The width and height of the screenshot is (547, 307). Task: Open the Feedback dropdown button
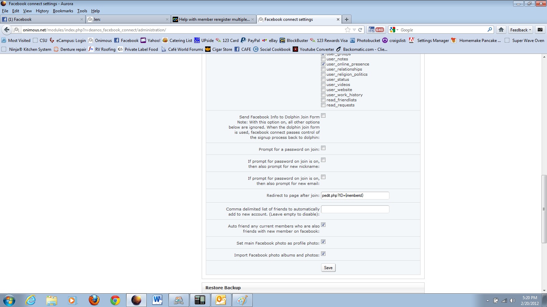(521, 30)
